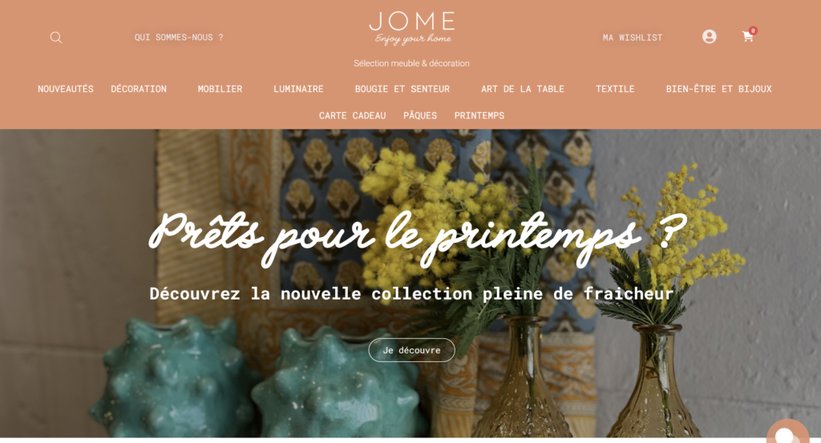This screenshot has height=443, width=821.
Task: Select the TEXTILE category
Action: pyautogui.click(x=615, y=89)
